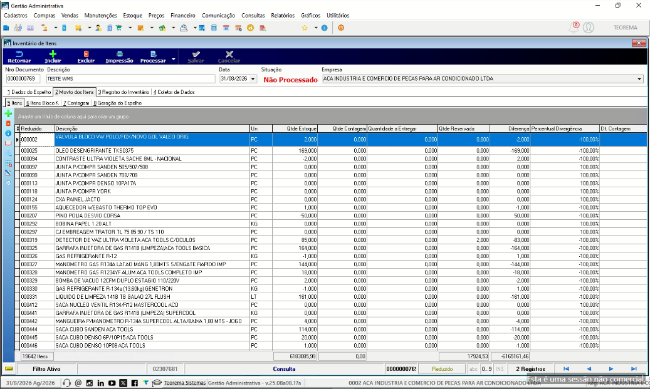The image size is (650, 389).
Task: Click the Descrição field containing TESTE WMS
Action: [130, 79]
